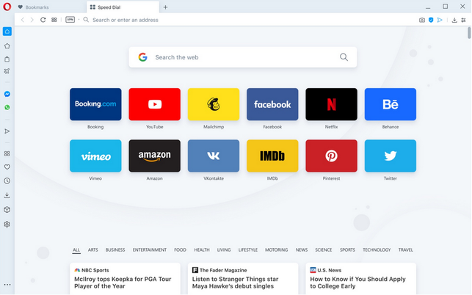Select the TRAVEL news category
This screenshot has width=472, height=295.
coord(406,250)
